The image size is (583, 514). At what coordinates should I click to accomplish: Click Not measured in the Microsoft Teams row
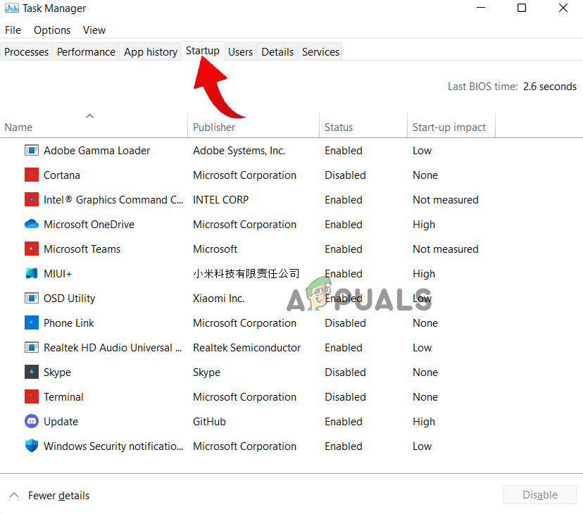click(x=446, y=249)
